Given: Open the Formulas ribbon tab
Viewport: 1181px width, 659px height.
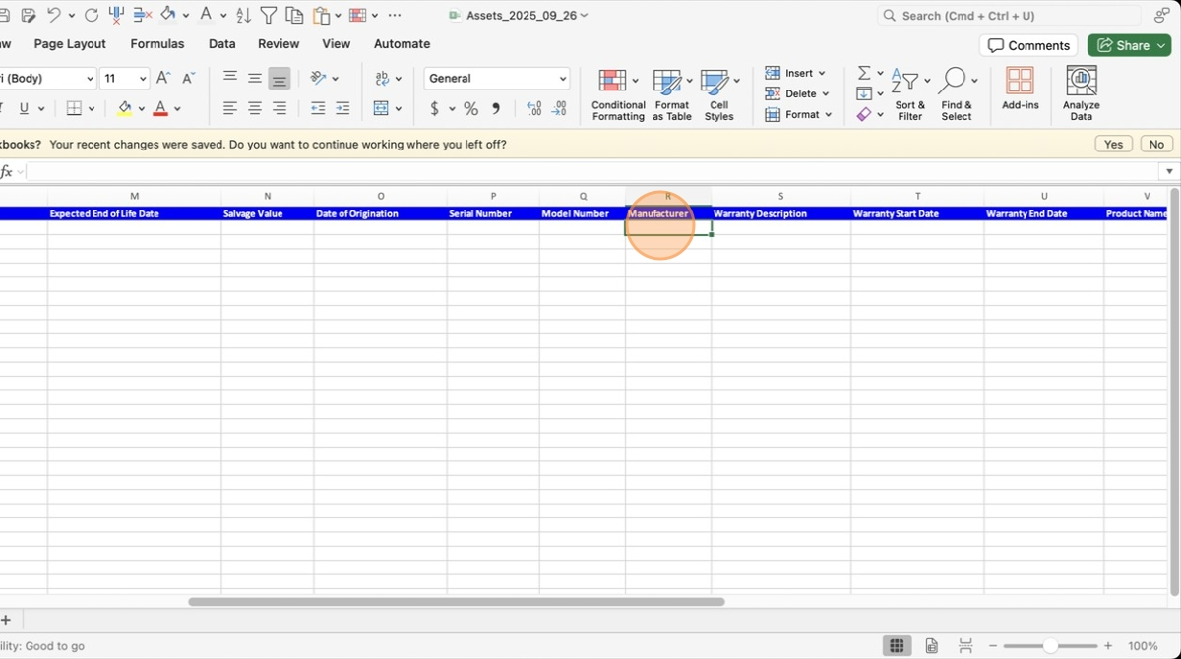Looking at the screenshot, I should click(x=157, y=44).
